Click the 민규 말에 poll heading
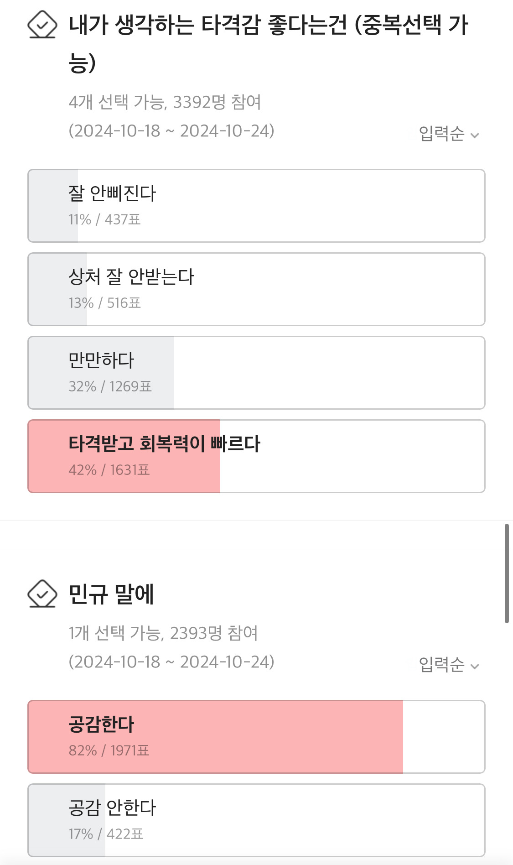This screenshot has height=865, width=513. [111, 594]
